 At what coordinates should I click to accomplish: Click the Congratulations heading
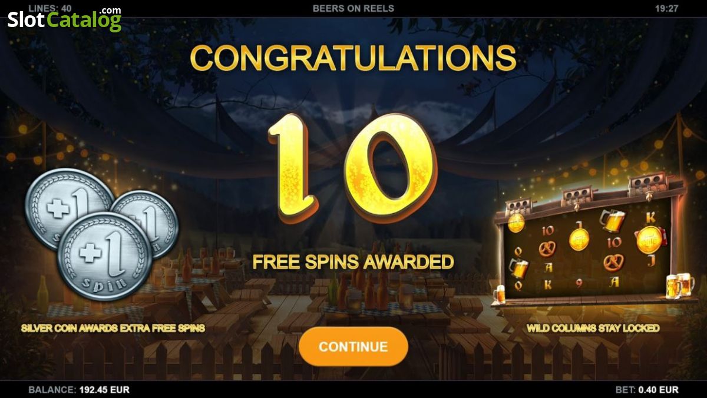pyautogui.click(x=353, y=58)
